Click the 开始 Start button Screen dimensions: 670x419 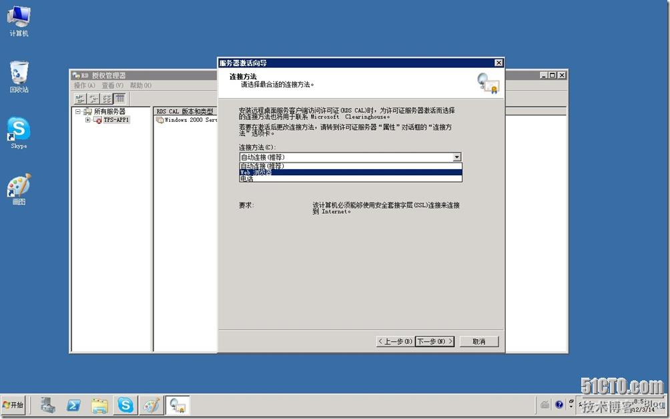pos(13,404)
